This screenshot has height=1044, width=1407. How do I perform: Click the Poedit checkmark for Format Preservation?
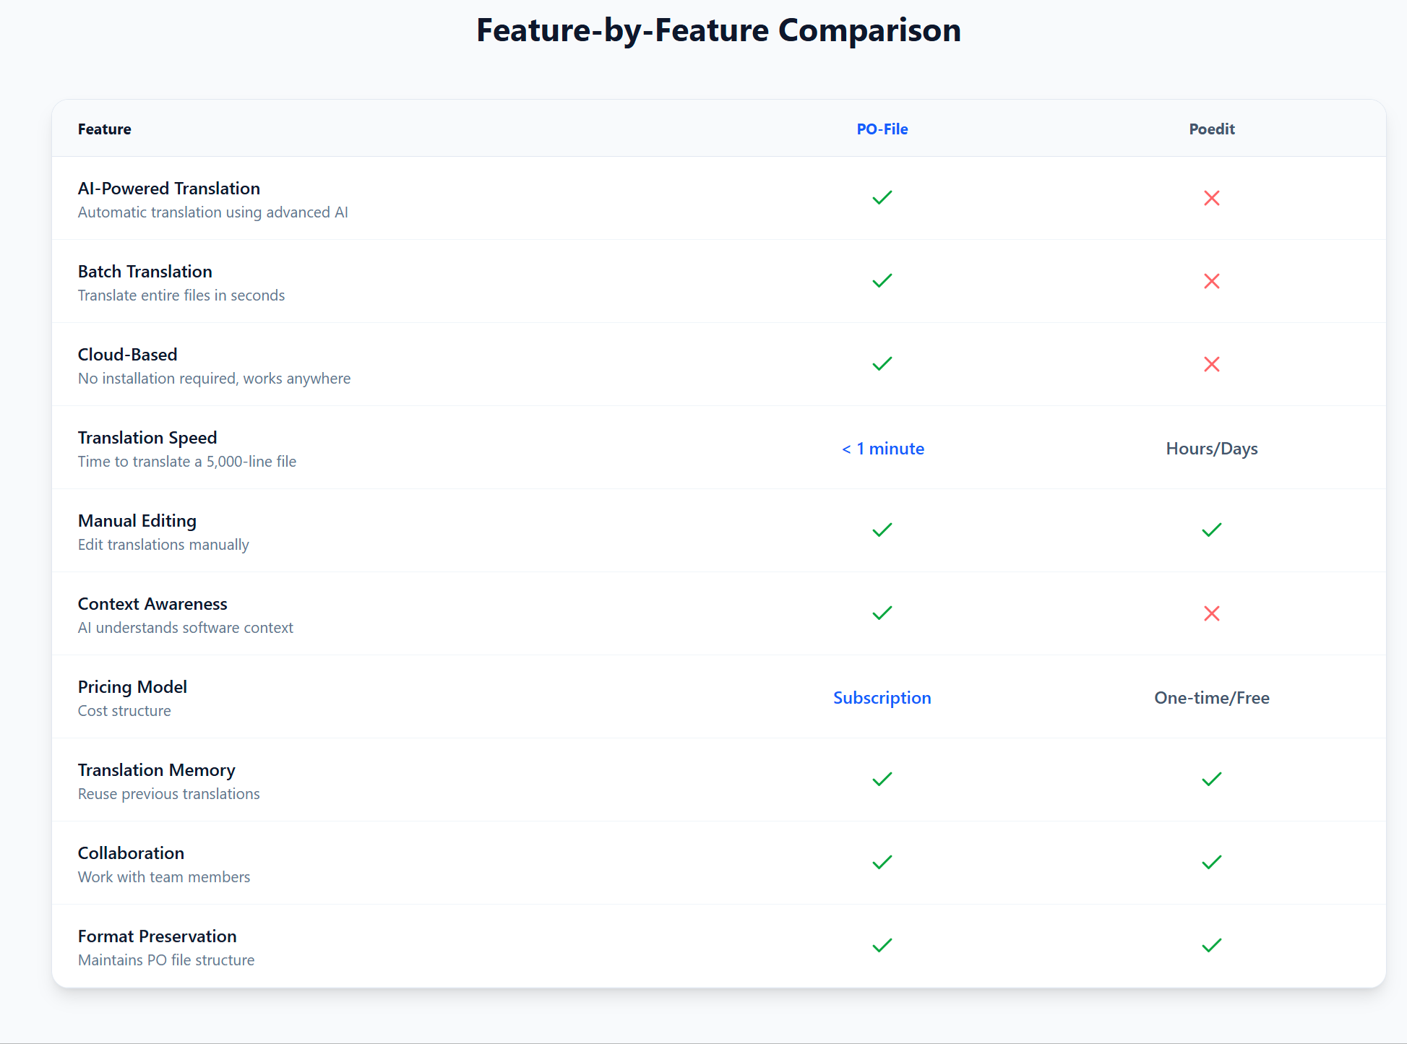coord(1212,945)
